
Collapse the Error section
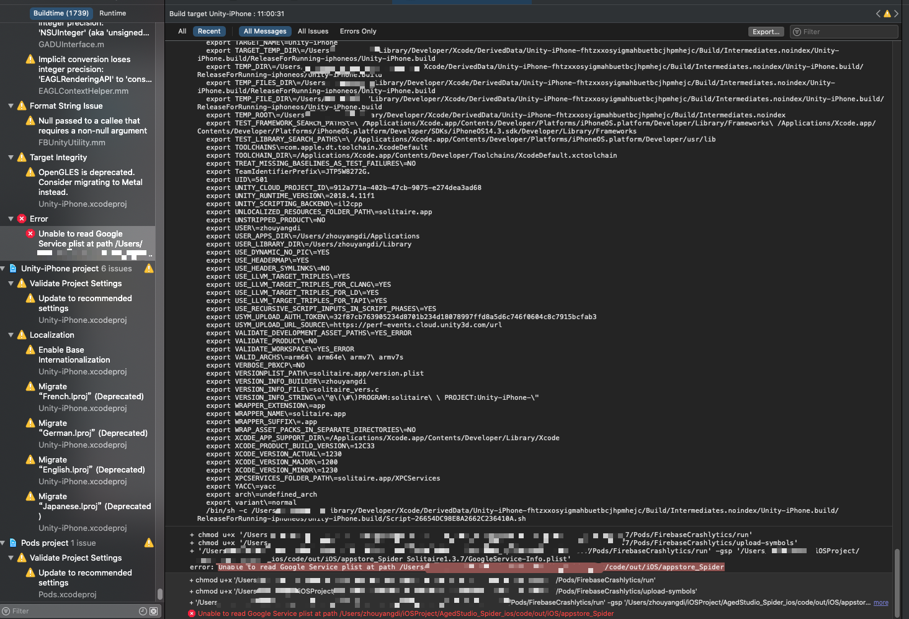click(11, 219)
